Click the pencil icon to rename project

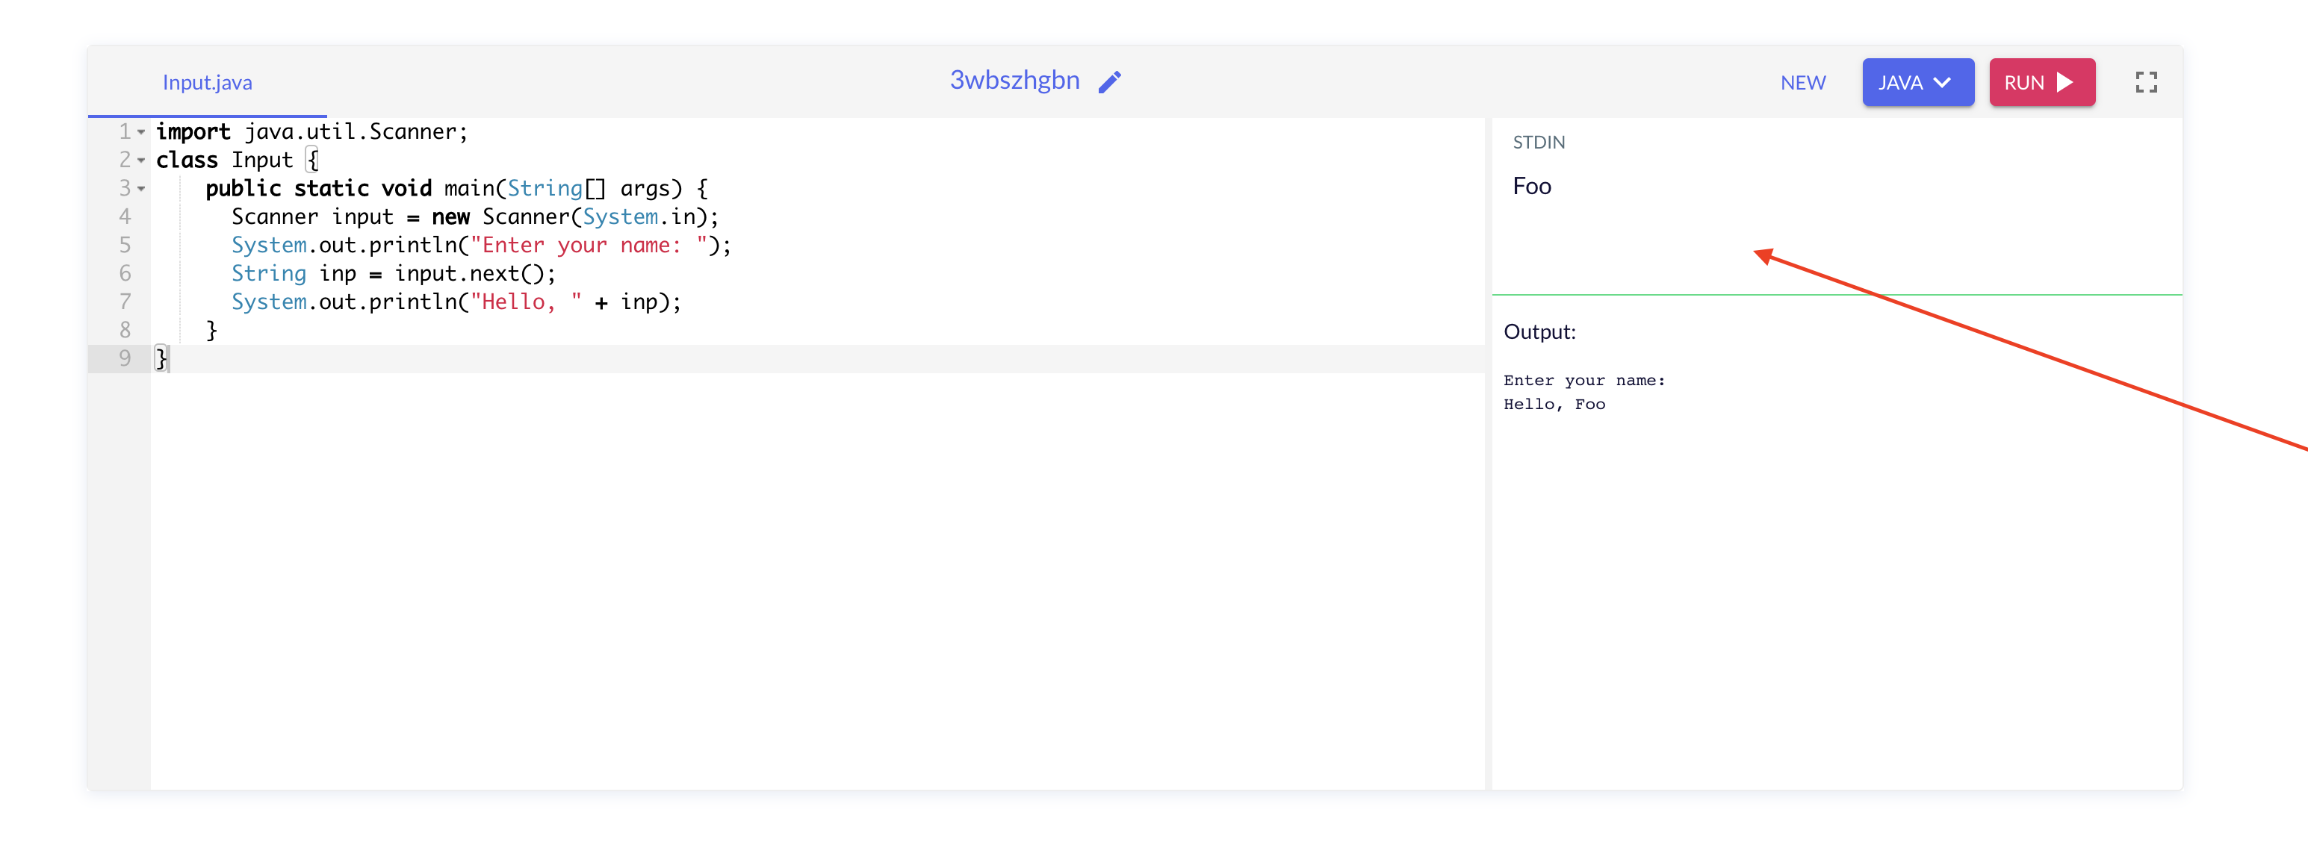pyautogui.click(x=1109, y=81)
